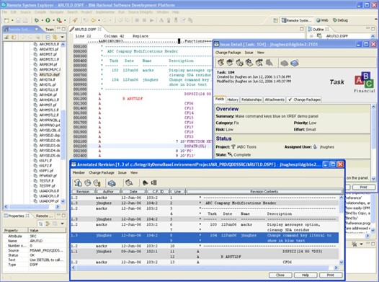
Task: Click the Name property value ARUTLD
Action: coord(36,241)
